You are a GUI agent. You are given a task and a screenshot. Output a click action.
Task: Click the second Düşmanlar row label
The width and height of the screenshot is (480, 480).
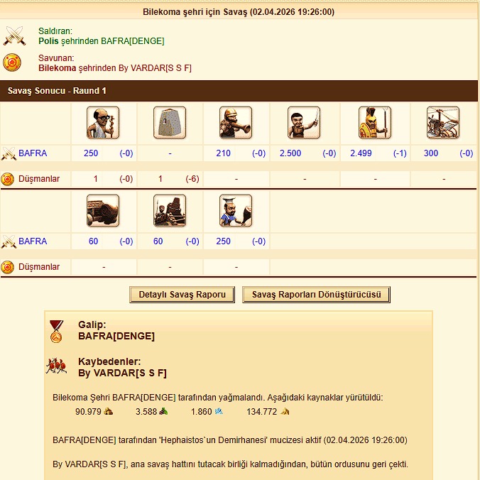[39, 267]
